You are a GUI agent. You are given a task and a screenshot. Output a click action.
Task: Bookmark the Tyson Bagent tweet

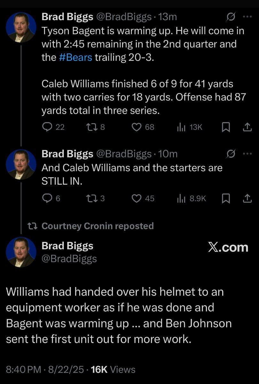click(226, 127)
